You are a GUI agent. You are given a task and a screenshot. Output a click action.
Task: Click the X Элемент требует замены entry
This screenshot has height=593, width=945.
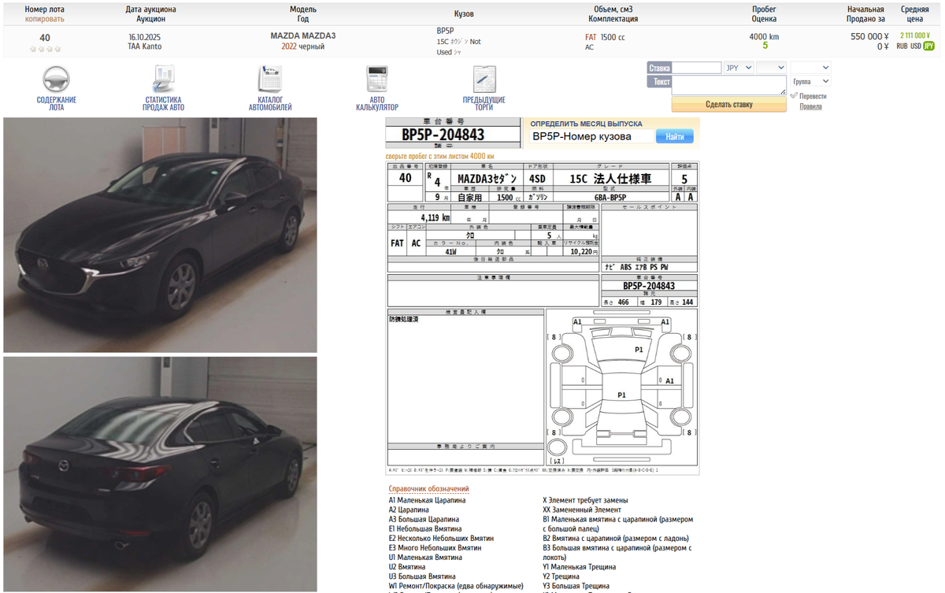pyautogui.click(x=585, y=500)
